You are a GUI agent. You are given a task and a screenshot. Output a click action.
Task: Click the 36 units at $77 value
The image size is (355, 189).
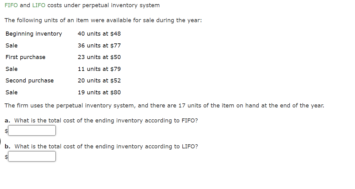99,45
